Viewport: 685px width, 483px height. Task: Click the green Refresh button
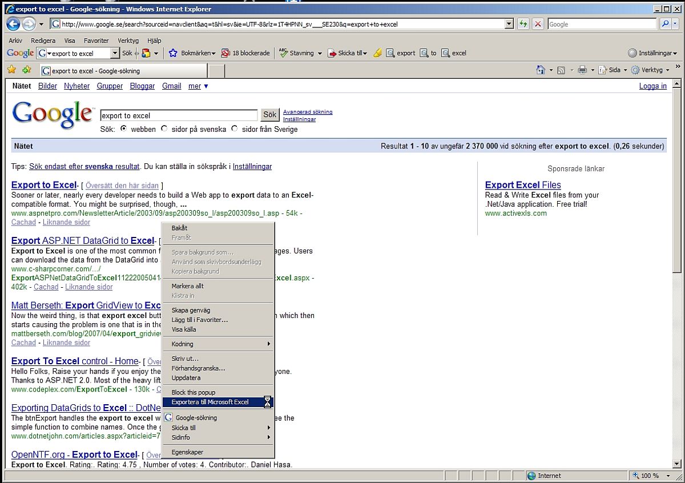(523, 24)
